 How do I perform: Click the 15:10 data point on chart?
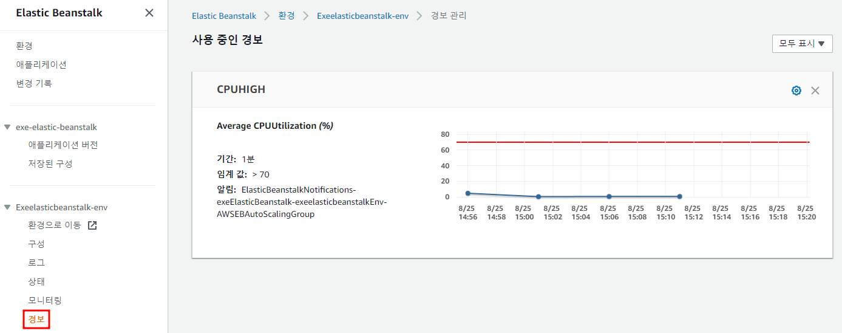679,196
